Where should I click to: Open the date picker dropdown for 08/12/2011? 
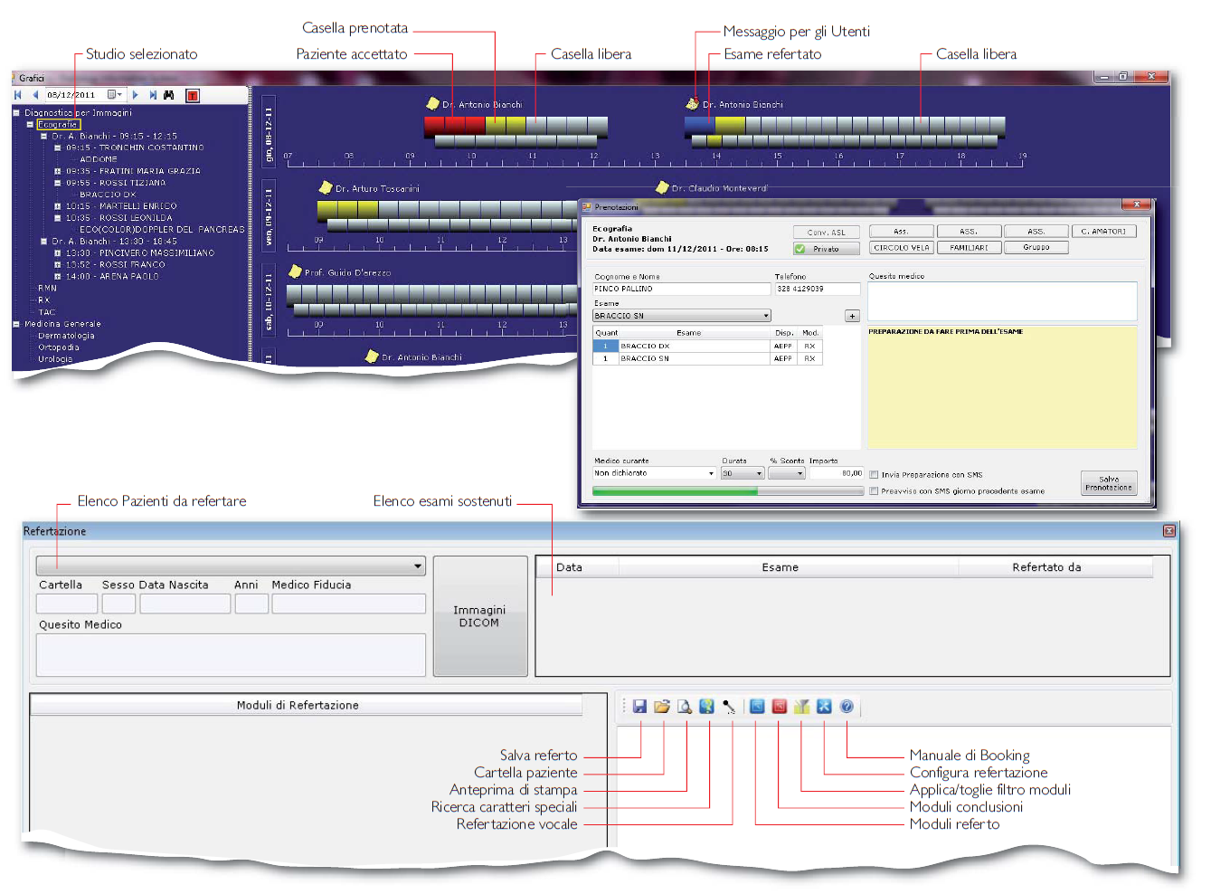pyautogui.click(x=115, y=95)
